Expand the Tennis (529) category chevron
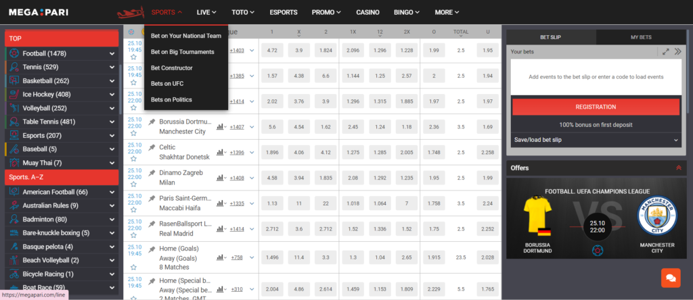The width and height of the screenshot is (693, 300). [112, 68]
